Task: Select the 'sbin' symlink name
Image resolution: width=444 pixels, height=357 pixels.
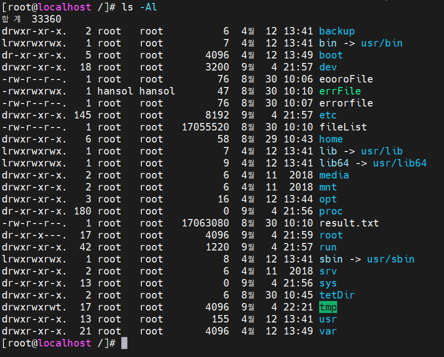Action: [x=331, y=259]
